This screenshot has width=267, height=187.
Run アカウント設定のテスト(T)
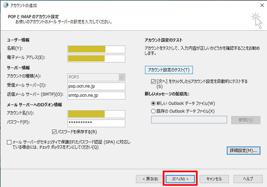pyautogui.click(x=169, y=70)
